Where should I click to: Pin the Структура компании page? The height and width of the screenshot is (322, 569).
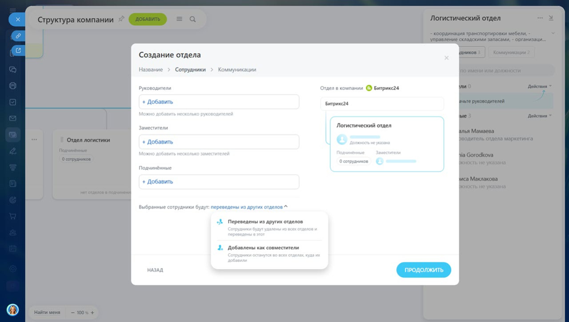121,19
